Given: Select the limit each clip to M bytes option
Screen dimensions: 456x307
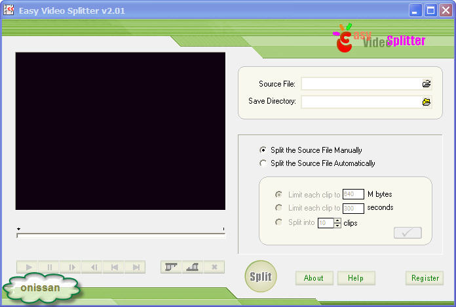Looking at the screenshot, I should point(279,194).
